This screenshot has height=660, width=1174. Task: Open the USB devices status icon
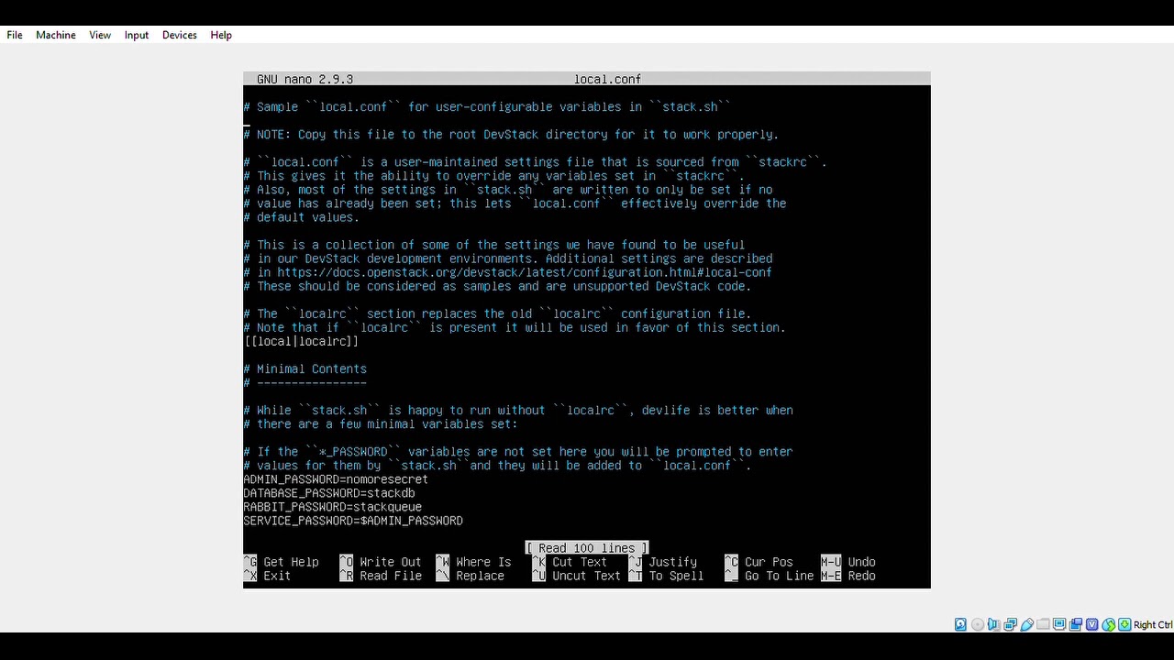coord(1027,624)
